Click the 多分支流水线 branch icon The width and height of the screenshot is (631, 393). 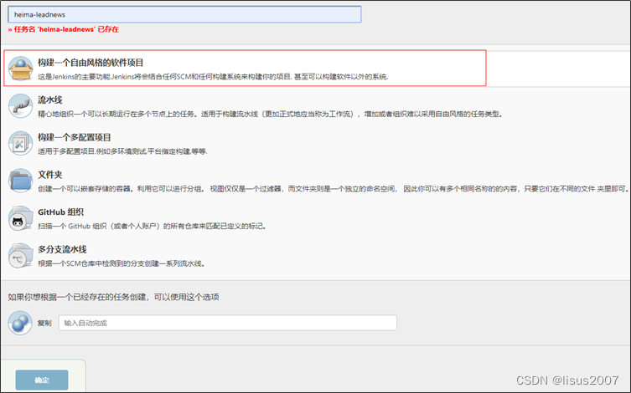(x=20, y=255)
